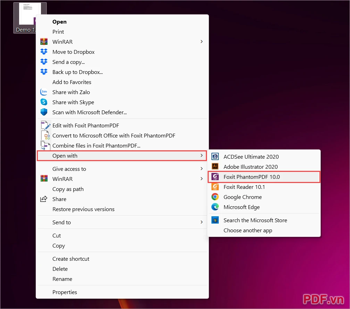Image resolution: width=350 pixels, height=309 pixels.
Task: Click the Skype icon
Action: [44, 102]
